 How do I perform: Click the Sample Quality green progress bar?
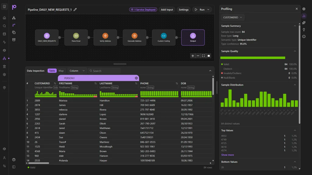click(253, 58)
